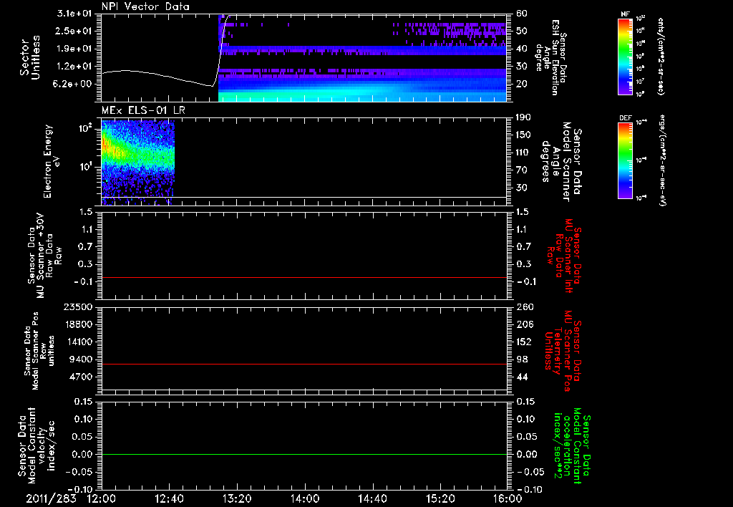Click the cyan NPI spectrogram band at the bottom
This screenshot has height=507, width=733.
pyautogui.click(x=362, y=97)
